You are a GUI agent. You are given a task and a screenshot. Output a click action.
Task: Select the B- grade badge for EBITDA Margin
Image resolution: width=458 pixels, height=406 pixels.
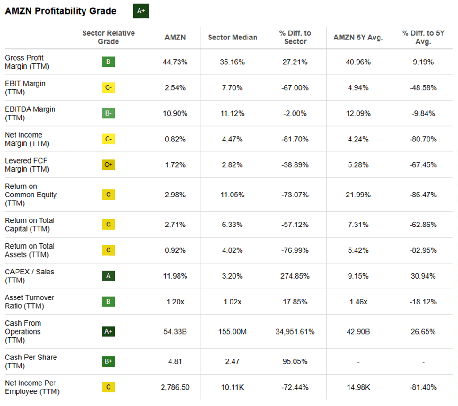109,113
